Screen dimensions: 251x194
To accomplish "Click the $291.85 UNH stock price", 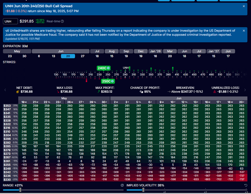I will [27, 21].
